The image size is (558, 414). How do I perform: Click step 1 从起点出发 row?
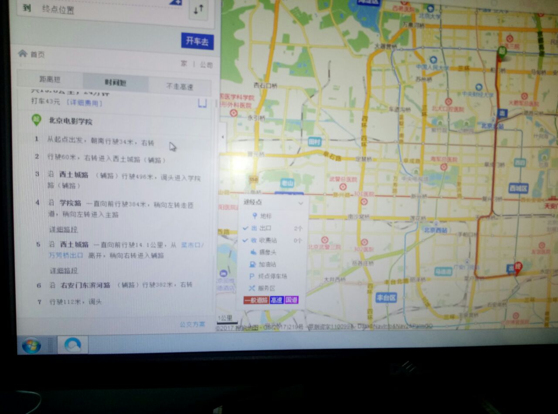(x=100, y=142)
